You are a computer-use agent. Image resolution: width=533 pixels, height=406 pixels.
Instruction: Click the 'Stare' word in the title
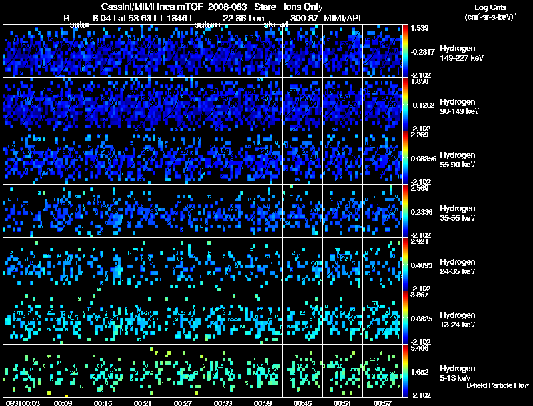click(265, 7)
